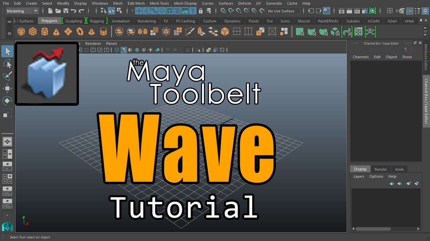This screenshot has width=430, height=241.
Task: Open the viewport Panels menu
Action: pyautogui.click(x=112, y=44)
